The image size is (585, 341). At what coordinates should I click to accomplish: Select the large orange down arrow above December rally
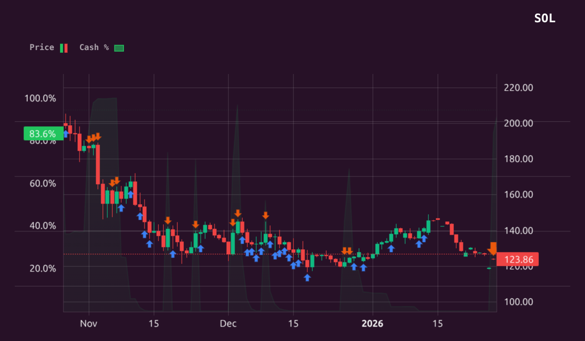[238, 213]
